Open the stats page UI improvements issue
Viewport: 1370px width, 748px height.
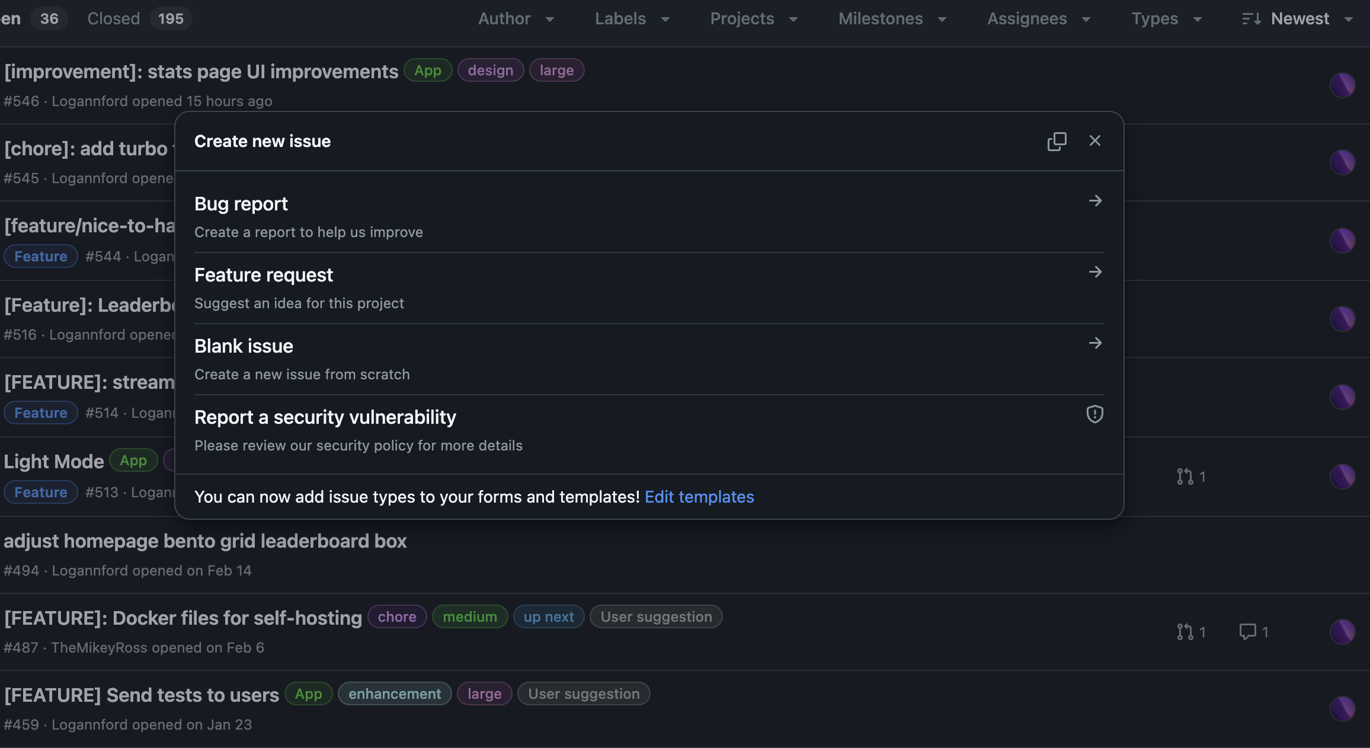click(x=201, y=72)
